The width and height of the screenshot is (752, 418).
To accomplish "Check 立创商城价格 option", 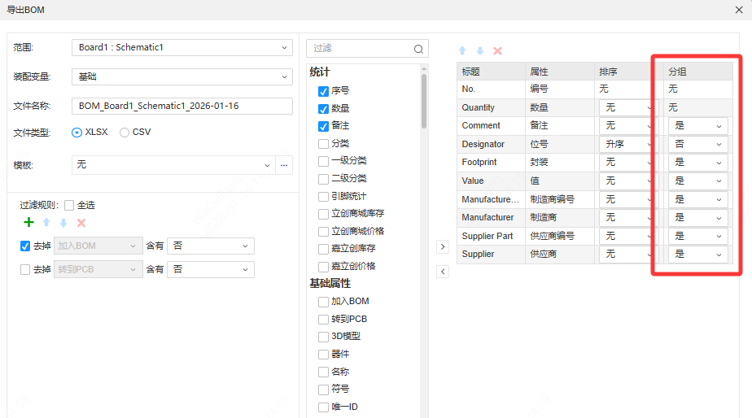I will 323,232.
